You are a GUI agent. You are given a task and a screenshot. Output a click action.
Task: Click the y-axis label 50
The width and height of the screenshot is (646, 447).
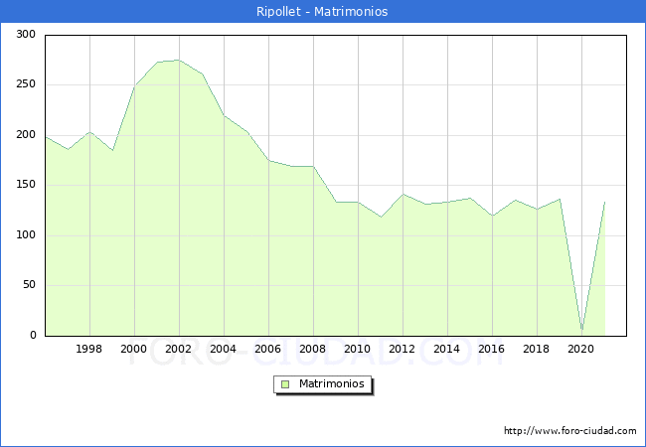click(x=29, y=285)
